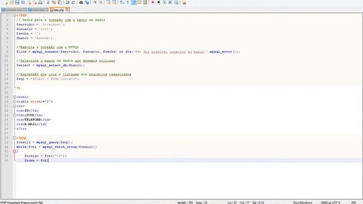
Task: Undo the last edit
Action: coord(67,2)
